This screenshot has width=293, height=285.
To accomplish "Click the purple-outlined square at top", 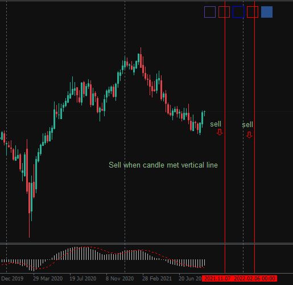I will (210, 12).
